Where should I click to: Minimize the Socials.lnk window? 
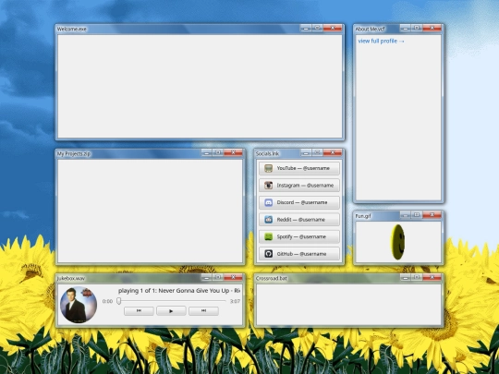pyautogui.click(x=306, y=153)
